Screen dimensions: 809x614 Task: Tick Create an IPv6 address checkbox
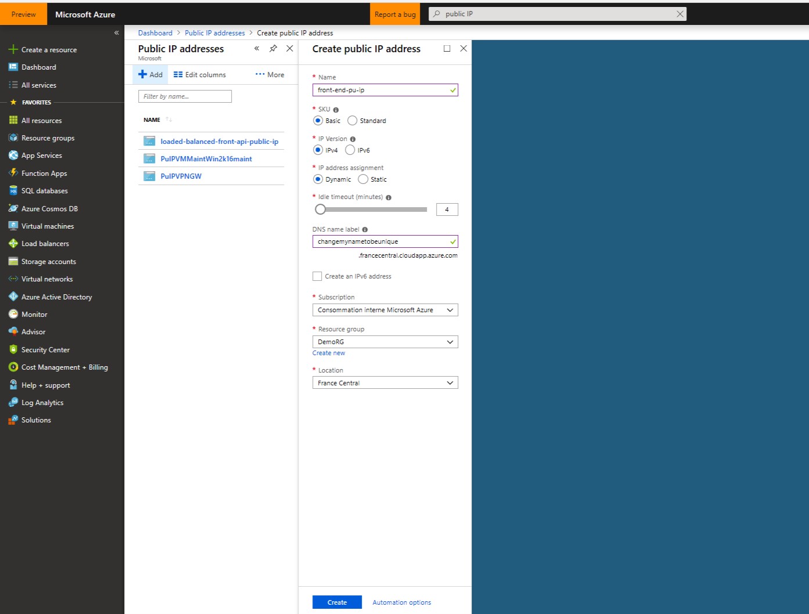(317, 276)
